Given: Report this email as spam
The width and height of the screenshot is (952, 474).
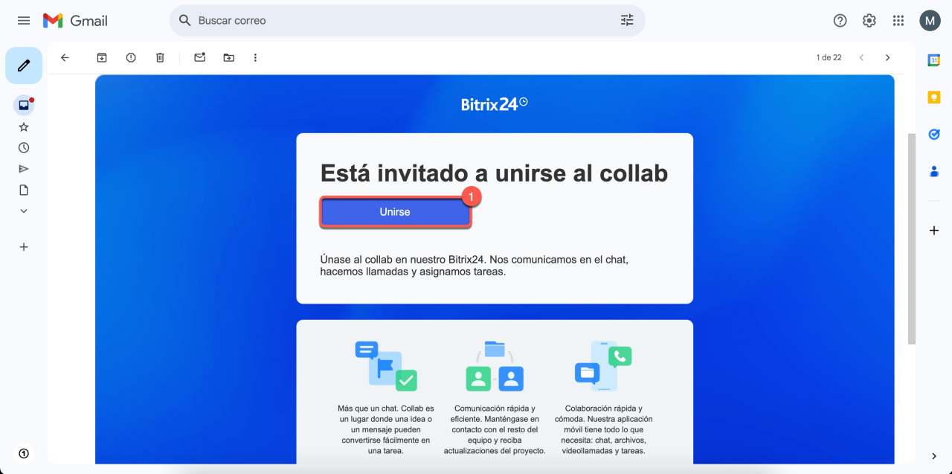Looking at the screenshot, I should pyautogui.click(x=131, y=57).
